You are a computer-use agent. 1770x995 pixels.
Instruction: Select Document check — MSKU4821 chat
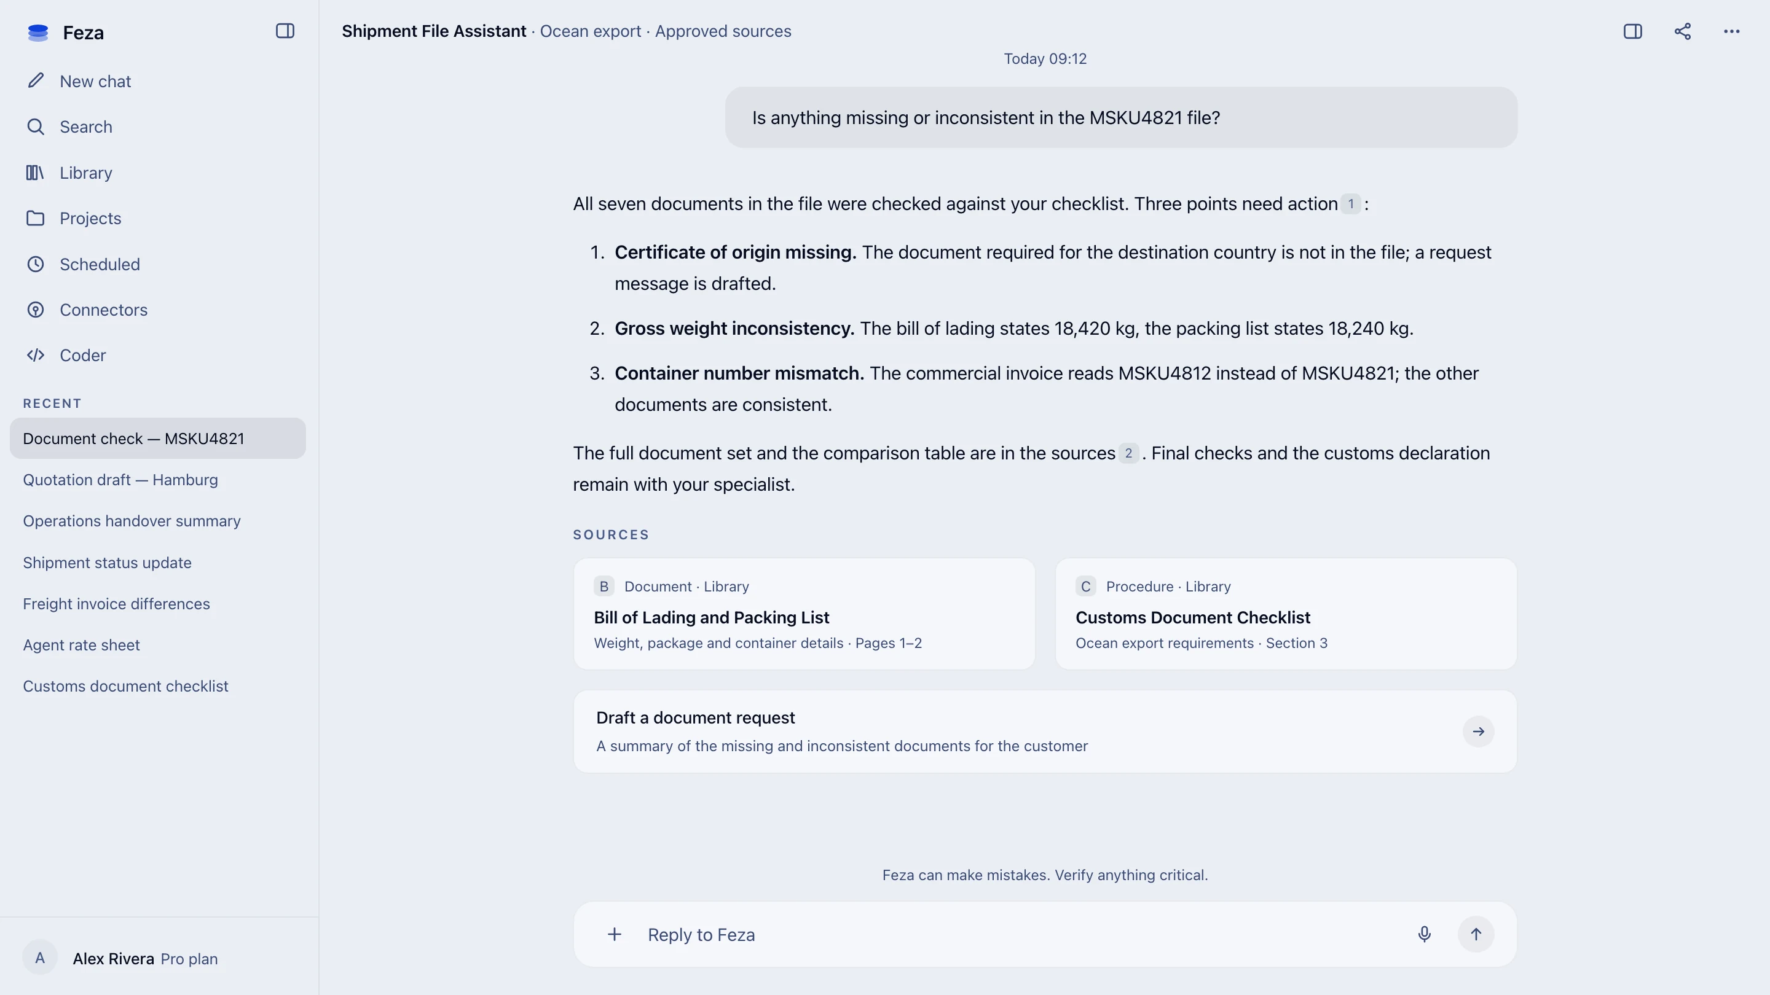pos(157,439)
